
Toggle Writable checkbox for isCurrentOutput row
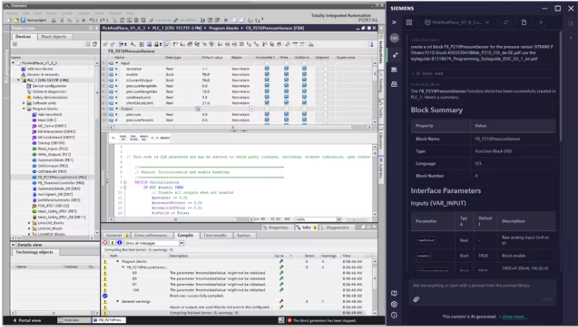[285, 80]
